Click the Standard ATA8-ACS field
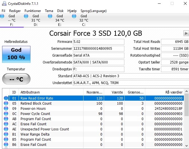Image resolution: width=189 pixels, height=149 pixels. [x=131, y=76]
